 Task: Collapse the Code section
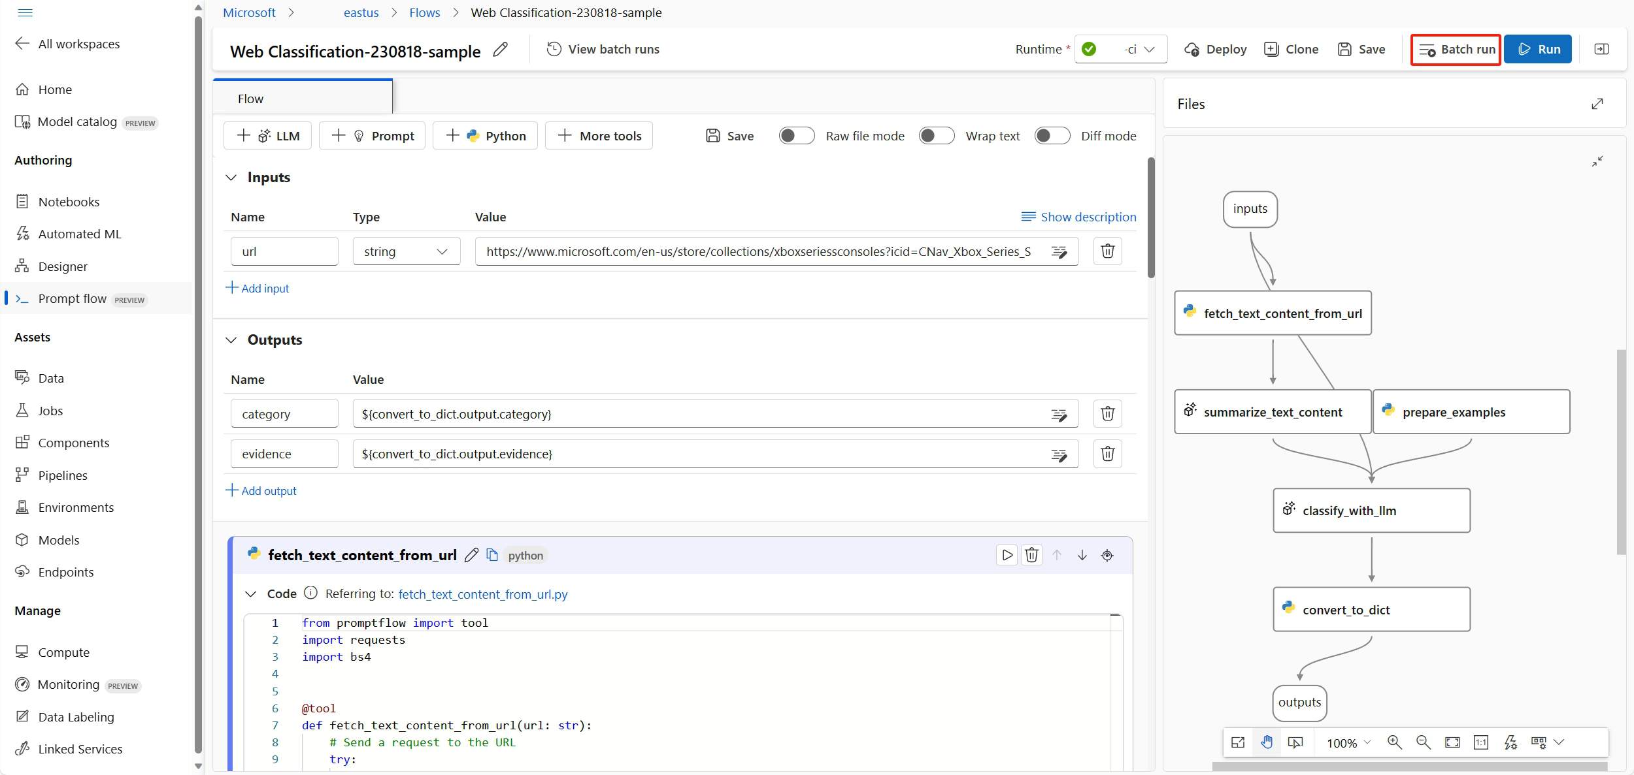tap(250, 593)
